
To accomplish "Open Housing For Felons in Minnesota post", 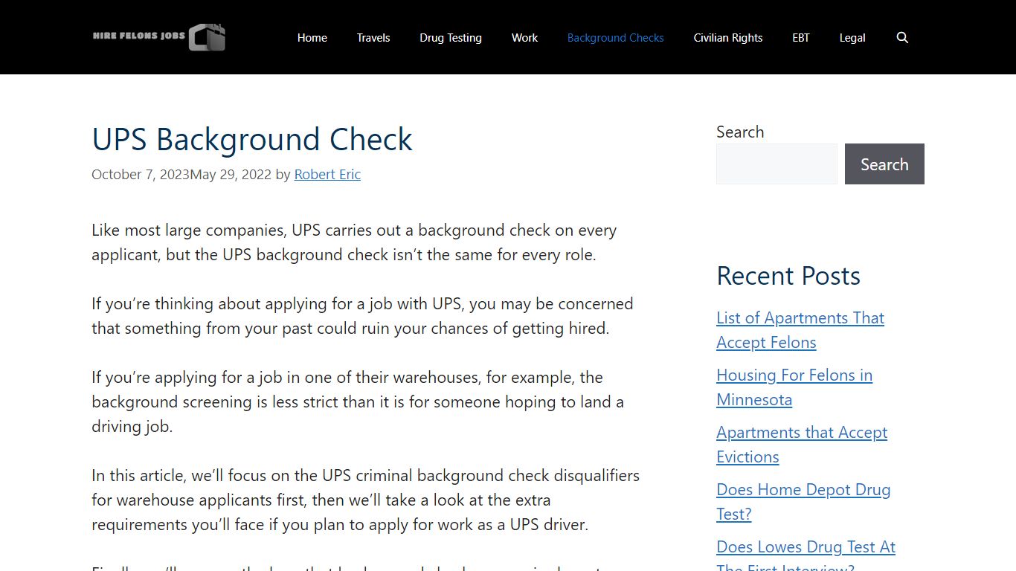I will click(x=794, y=387).
